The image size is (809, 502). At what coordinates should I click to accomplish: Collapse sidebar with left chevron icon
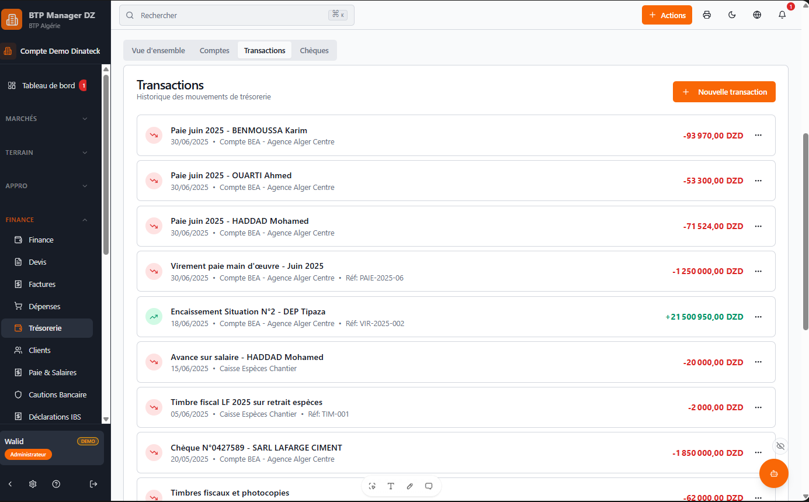(x=10, y=484)
